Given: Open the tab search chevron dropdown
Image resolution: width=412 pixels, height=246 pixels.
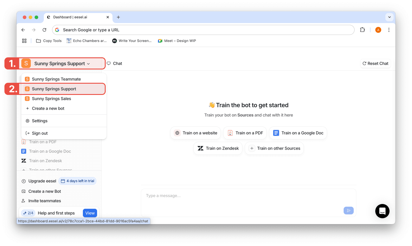Looking at the screenshot, I should click(390, 17).
